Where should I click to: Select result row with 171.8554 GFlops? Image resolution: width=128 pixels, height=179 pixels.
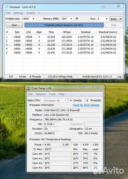[x=63, y=41]
